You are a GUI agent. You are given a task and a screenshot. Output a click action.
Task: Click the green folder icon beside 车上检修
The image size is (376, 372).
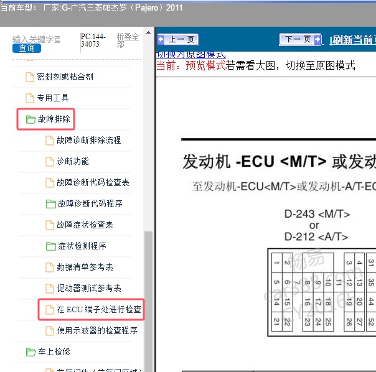tap(31, 352)
